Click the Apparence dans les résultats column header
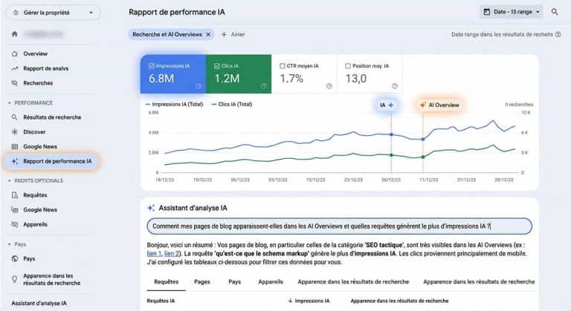Image resolution: width=571 pixels, height=311 pixels. 399,301
